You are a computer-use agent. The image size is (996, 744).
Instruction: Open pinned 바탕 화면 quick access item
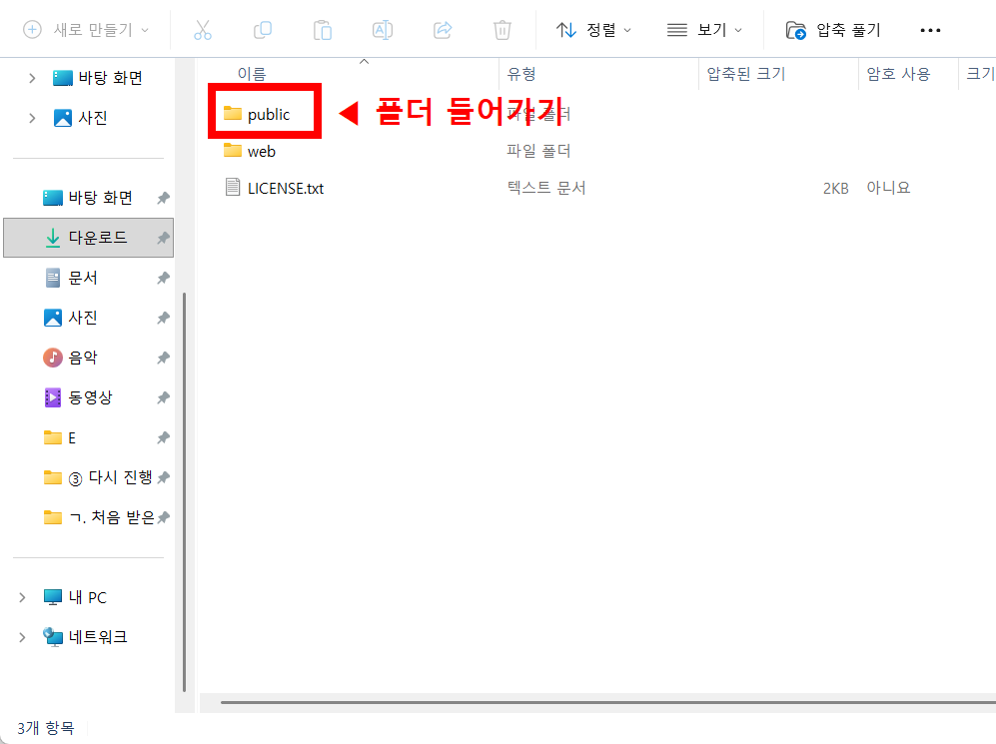point(88,198)
